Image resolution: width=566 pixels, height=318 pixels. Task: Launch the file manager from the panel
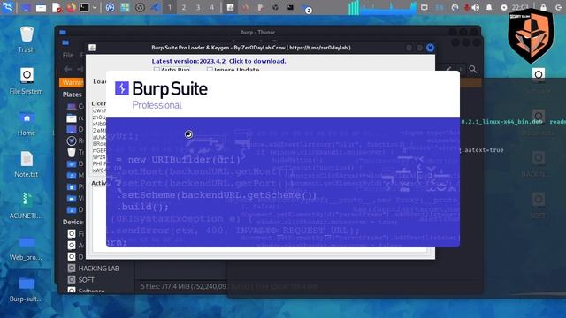click(x=41, y=8)
